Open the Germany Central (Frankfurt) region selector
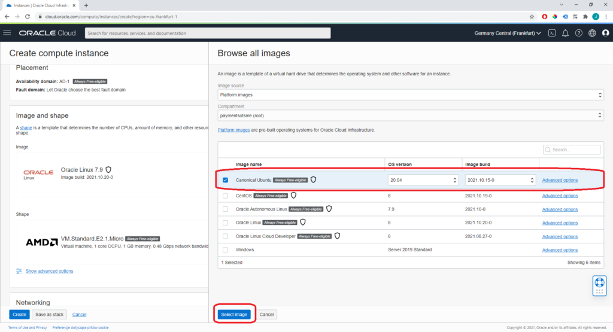The image size is (613, 332). point(508,33)
